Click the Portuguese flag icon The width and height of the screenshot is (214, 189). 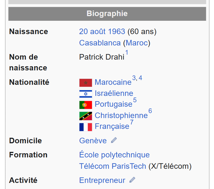[85, 105]
